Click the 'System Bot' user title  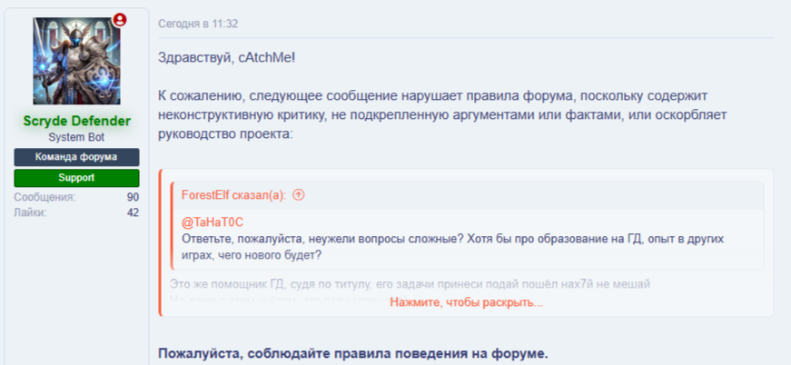(x=76, y=137)
